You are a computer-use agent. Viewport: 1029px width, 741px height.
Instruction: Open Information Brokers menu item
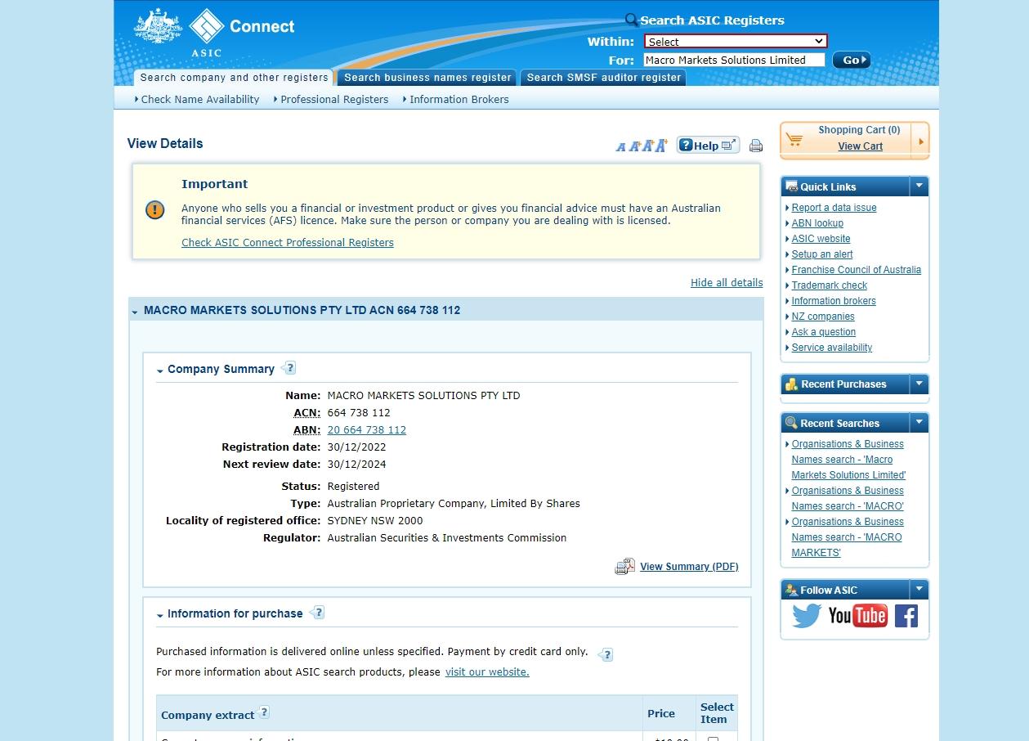(459, 99)
